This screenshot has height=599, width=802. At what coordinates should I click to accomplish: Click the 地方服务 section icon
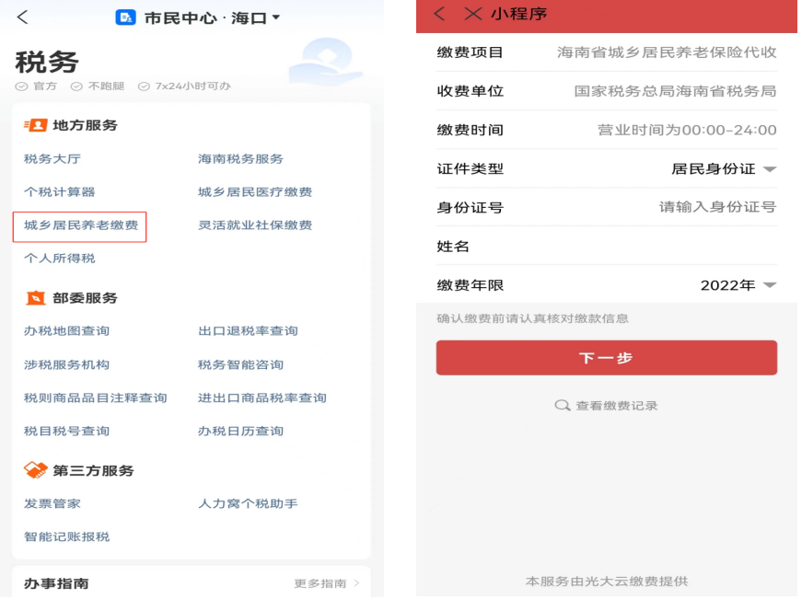[35, 125]
